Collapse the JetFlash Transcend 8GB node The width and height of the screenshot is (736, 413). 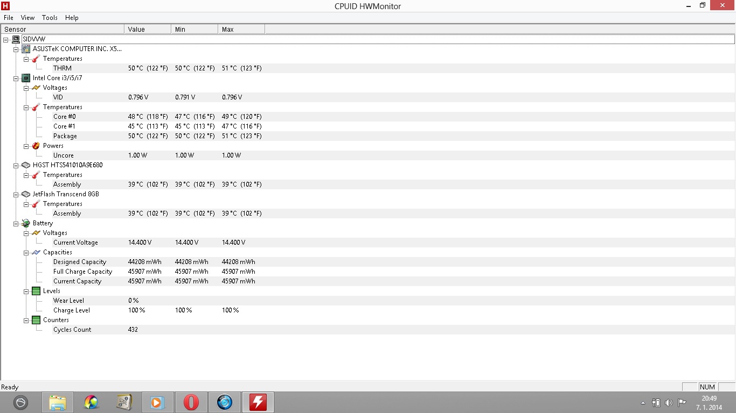click(x=16, y=194)
